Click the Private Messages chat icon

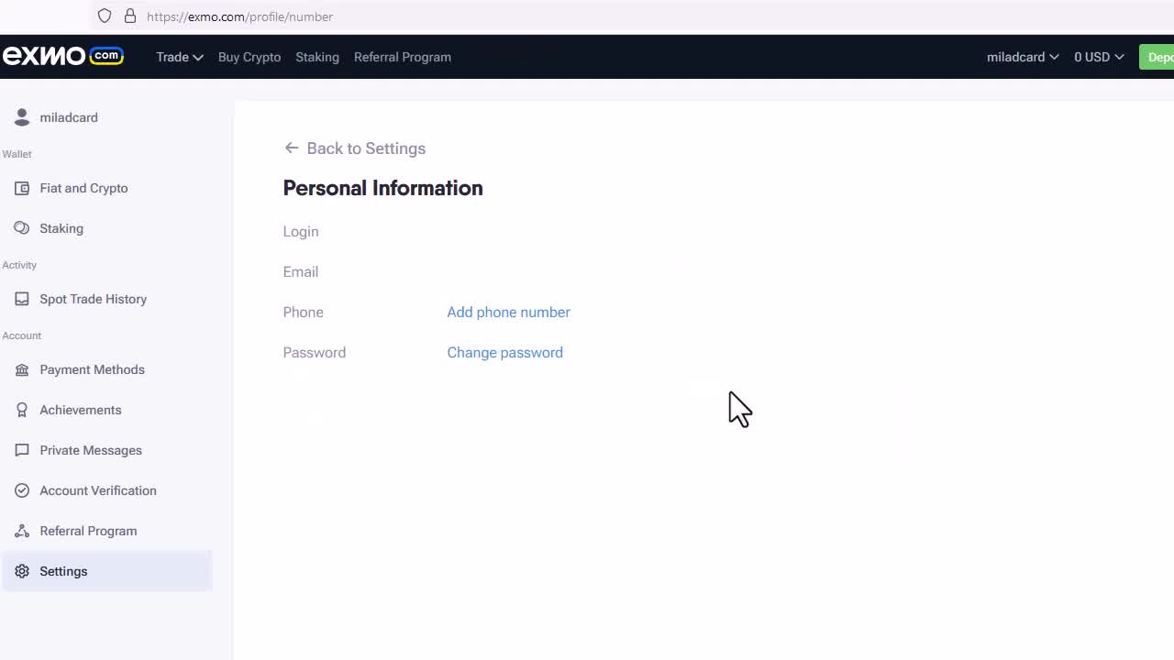point(22,450)
